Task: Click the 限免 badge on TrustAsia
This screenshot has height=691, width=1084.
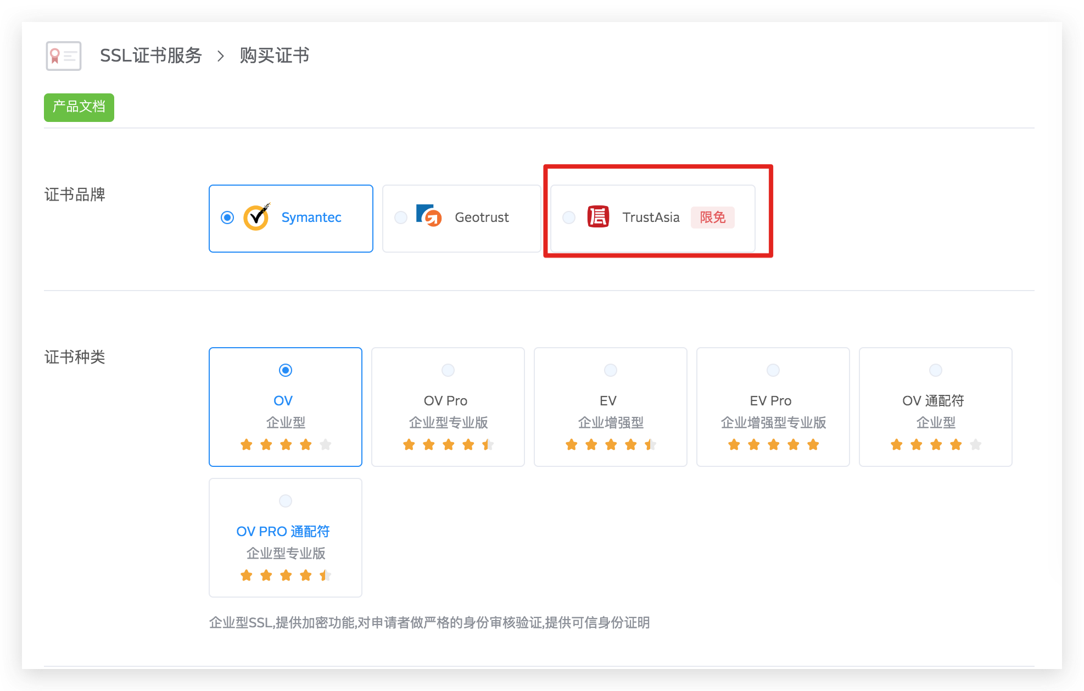Action: tap(712, 218)
